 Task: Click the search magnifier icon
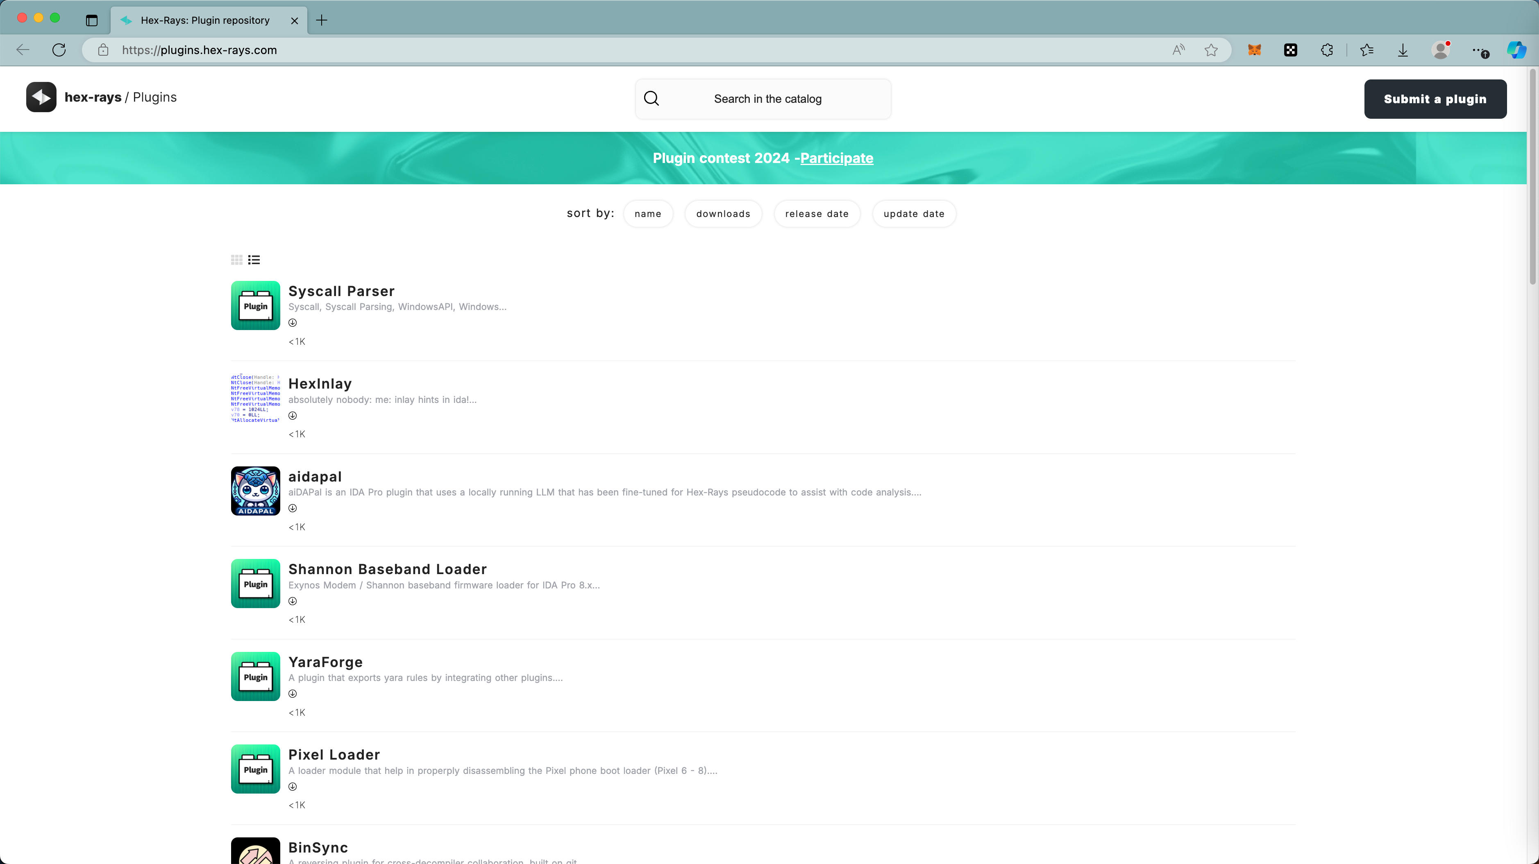[651, 99]
